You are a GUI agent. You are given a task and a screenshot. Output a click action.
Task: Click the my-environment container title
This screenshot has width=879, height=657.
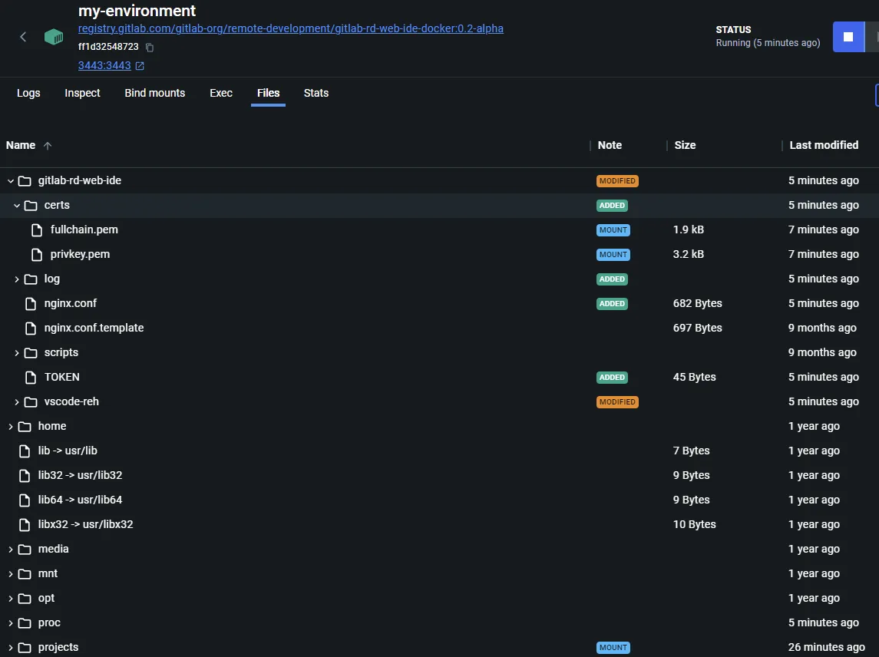click(137, 11)
